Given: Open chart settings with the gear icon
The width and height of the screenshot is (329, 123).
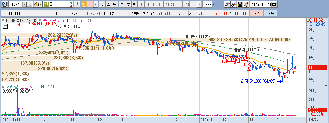Looking at the screenshot, I should 246,4.
